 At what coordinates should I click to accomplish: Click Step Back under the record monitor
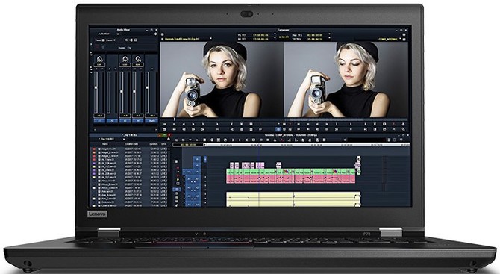click(x=317, y=124)
